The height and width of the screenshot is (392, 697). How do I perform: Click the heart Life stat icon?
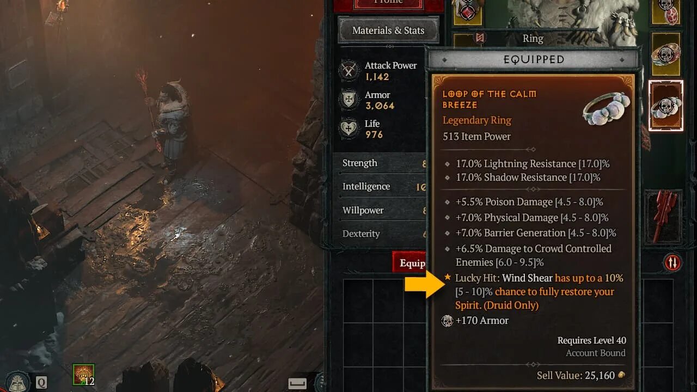348,129
